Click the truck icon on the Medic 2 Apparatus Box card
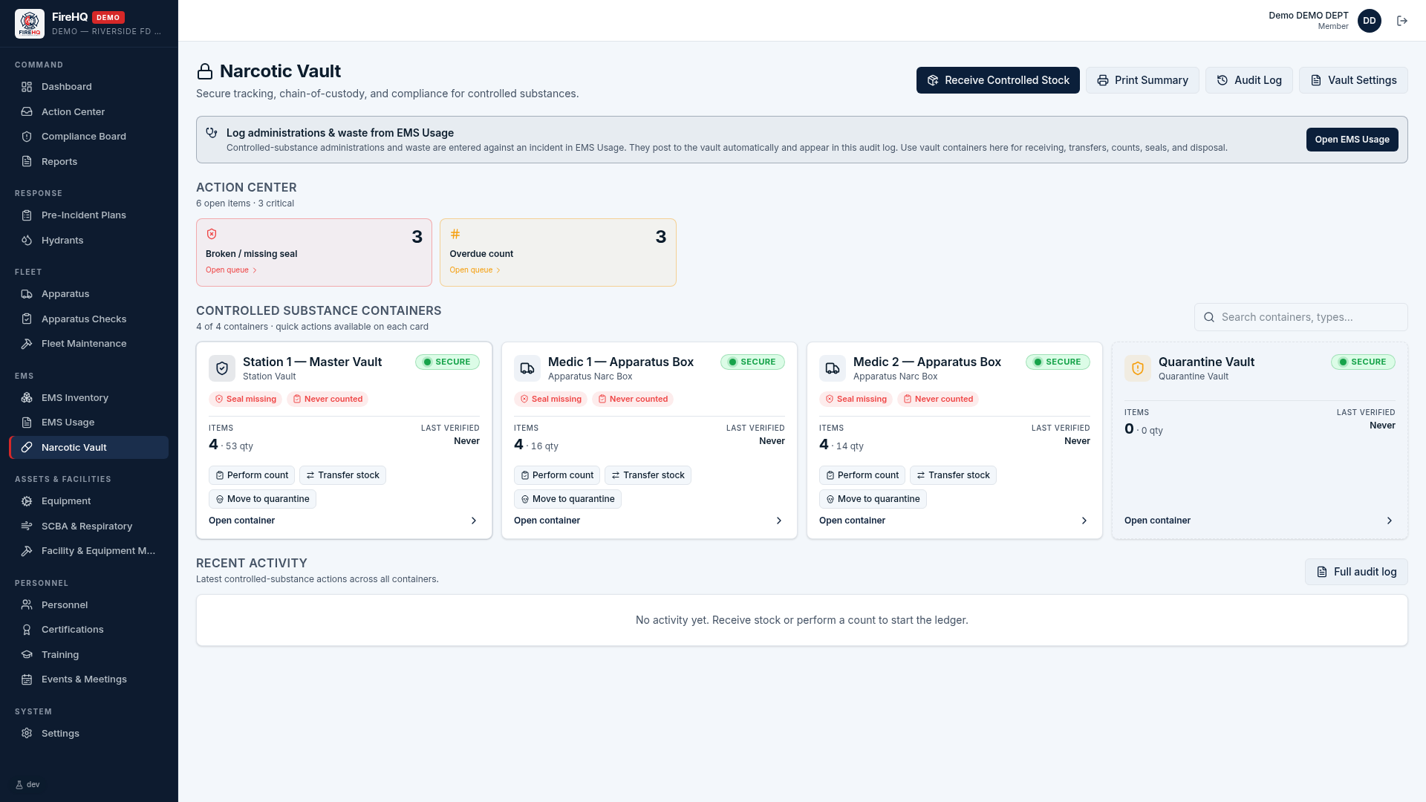 click(x=833, y=368)
